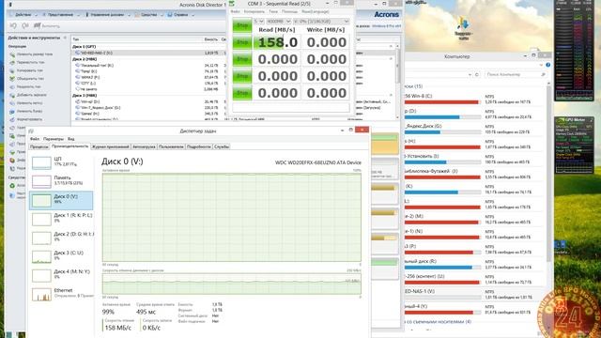Click the change letter icon in Acronis sidebar
This screenshot has width=601, height=338.
(12, 111)
